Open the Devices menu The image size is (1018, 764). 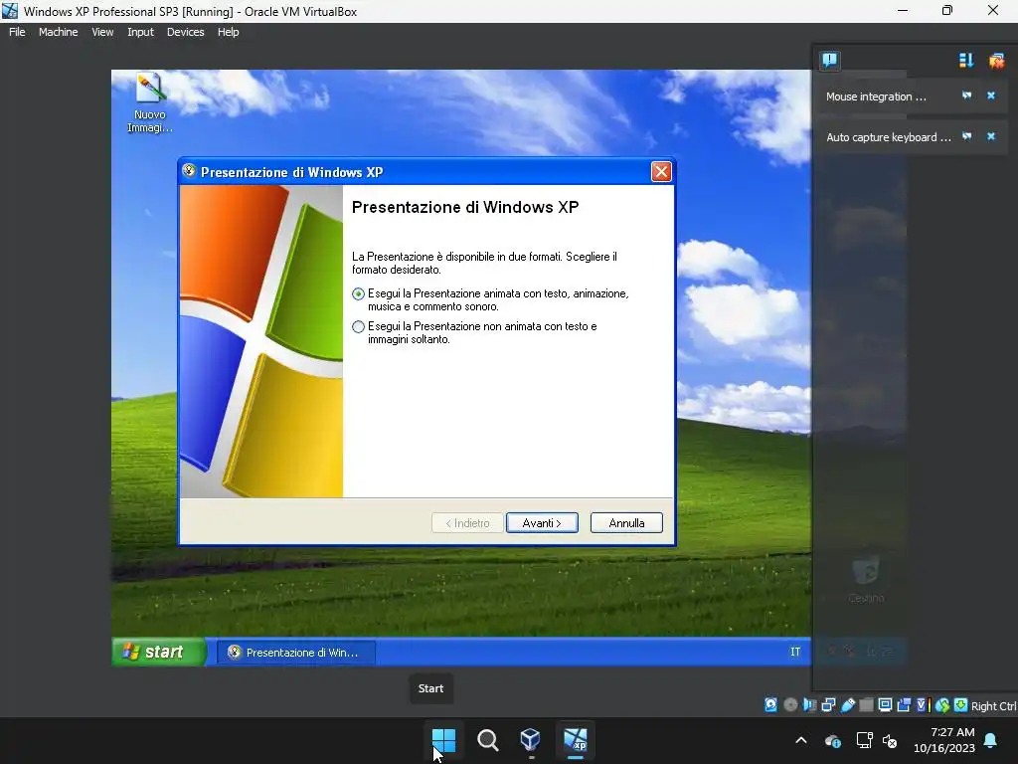185,32
